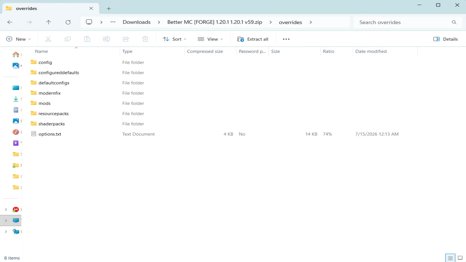Image resolution: width=466 pixels, height=262 pixels.
Task: Toggle the Details pane
Action: point(446,39)
